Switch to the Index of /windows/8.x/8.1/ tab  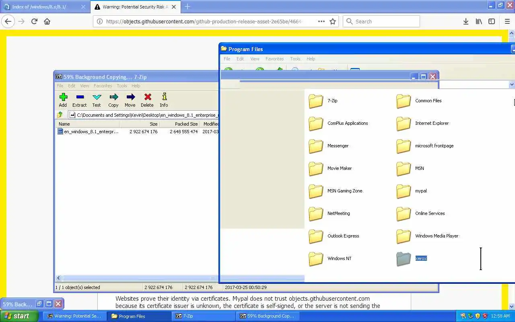point(45,7)
